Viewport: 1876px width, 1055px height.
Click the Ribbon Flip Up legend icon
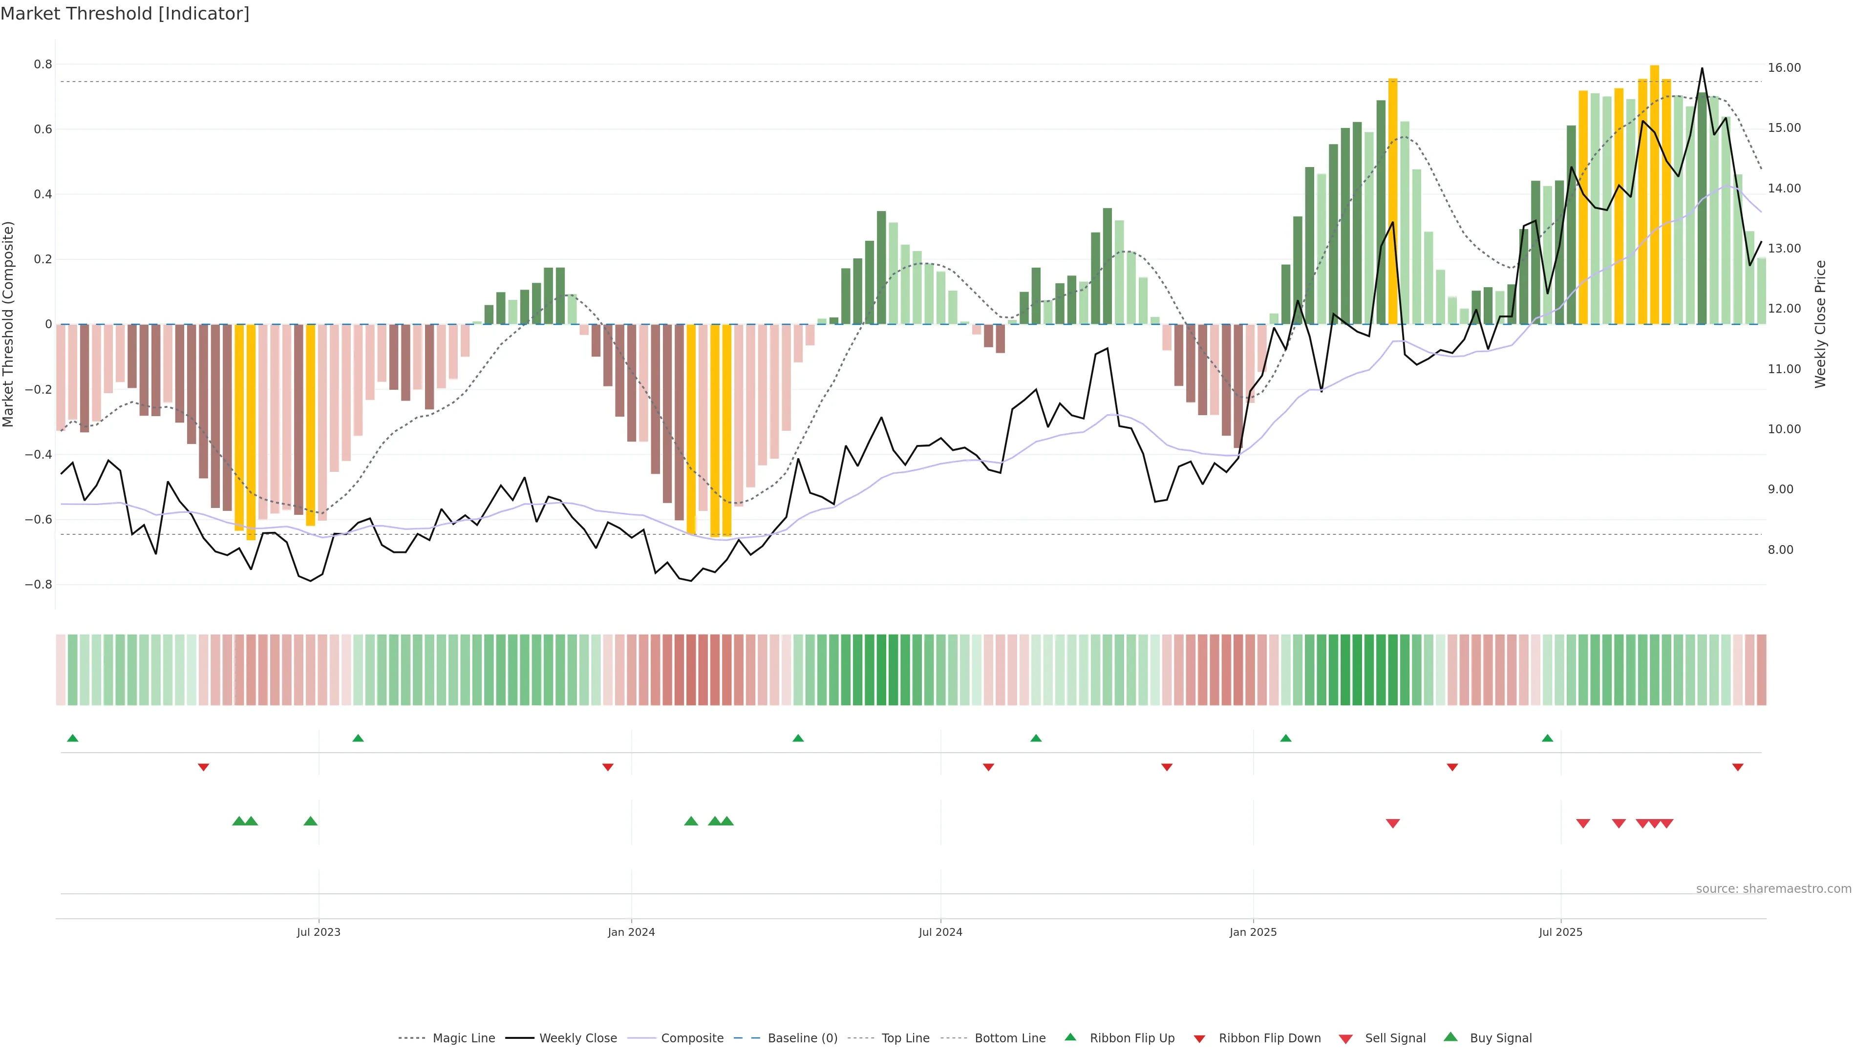(x=1070, y=1037)
